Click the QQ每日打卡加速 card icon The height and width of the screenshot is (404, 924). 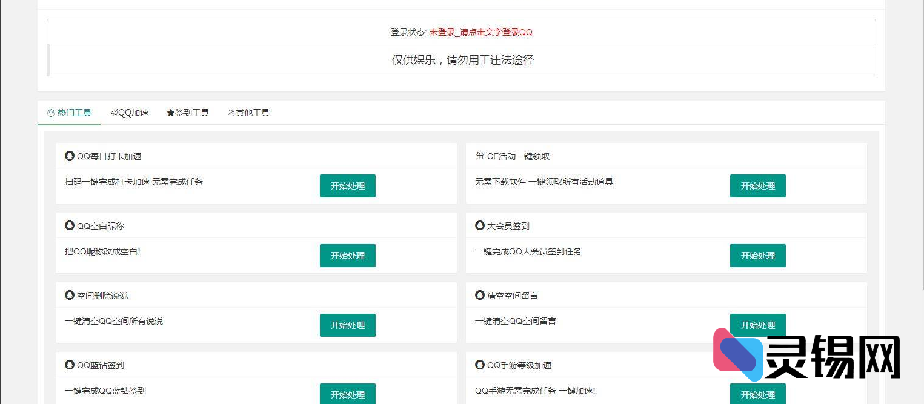click(69, 156)
